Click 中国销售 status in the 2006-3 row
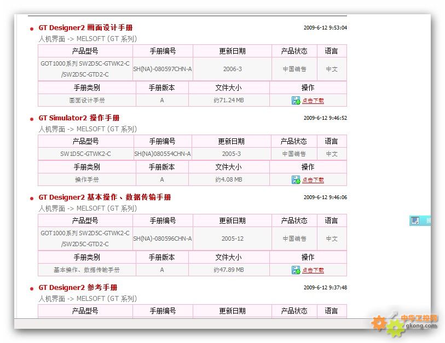The height and width of the screenshot is (343, 445). coord(294,69)
